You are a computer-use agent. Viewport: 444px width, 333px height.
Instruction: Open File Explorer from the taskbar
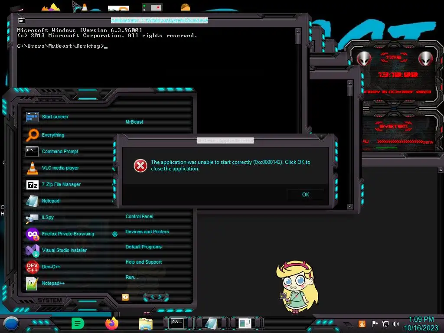(x=146, y=324)
